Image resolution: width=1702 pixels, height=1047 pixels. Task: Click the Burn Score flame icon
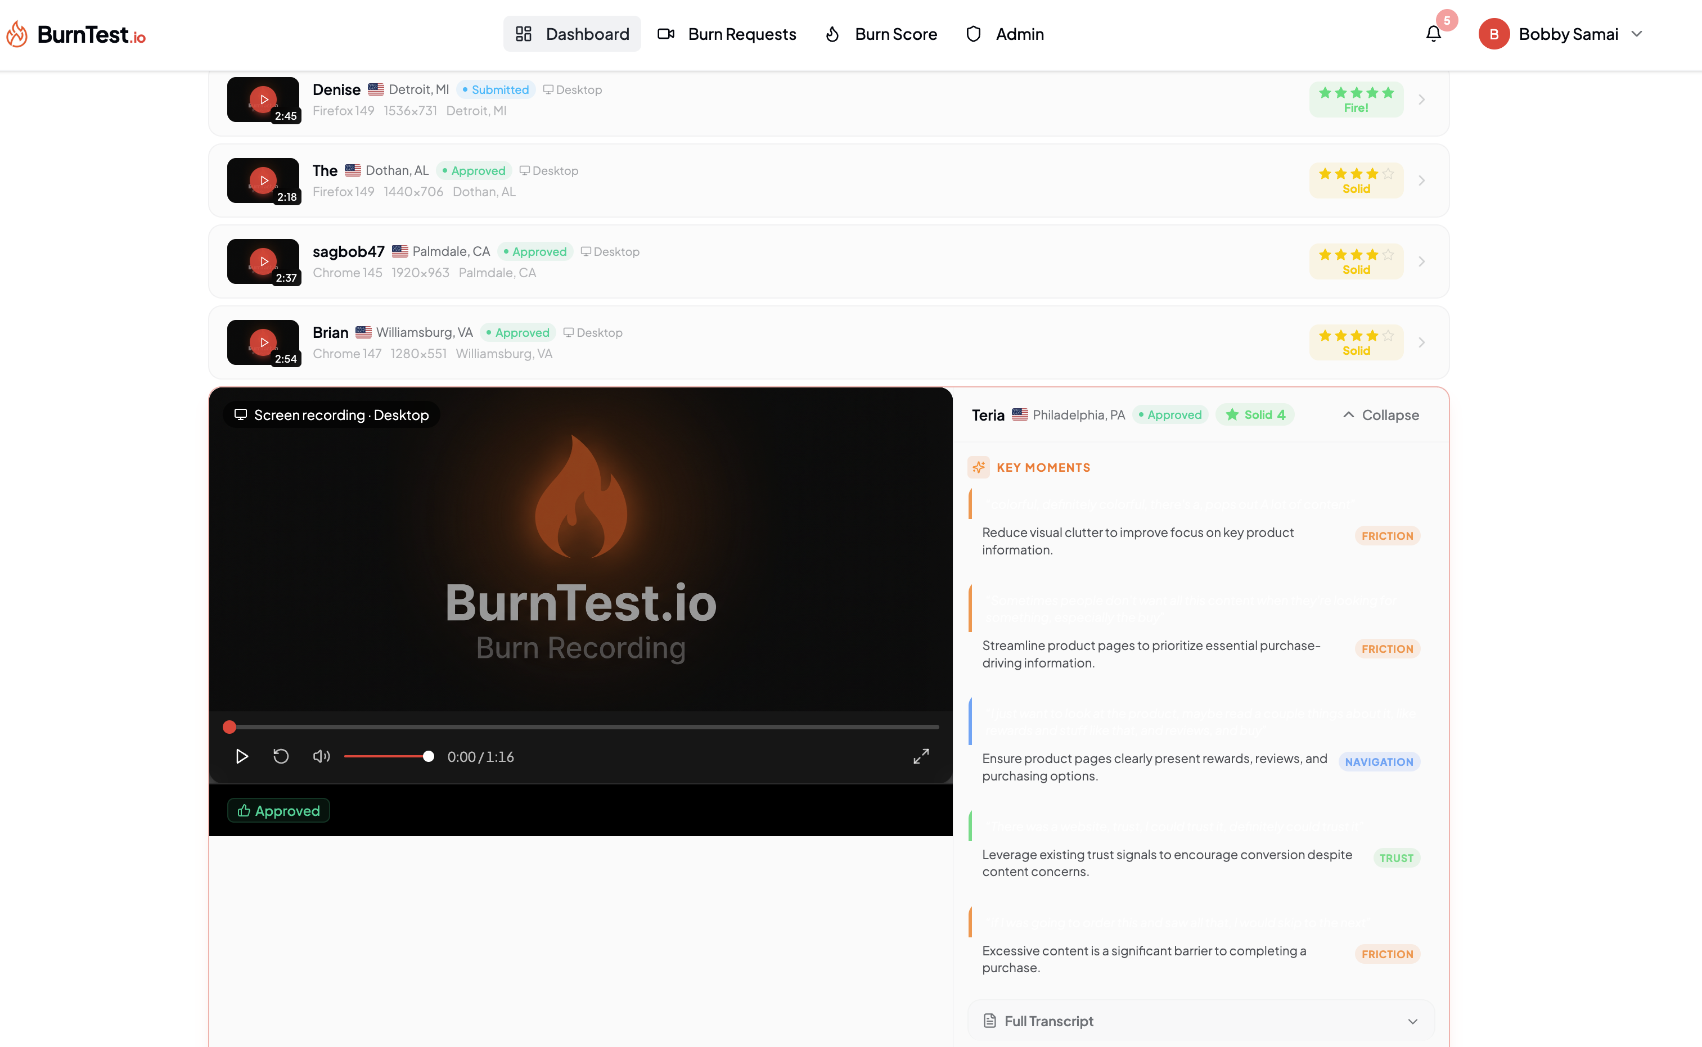(x=832, y=34)
